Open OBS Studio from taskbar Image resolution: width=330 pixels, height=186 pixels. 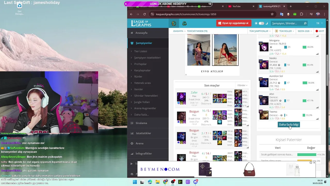click(x=173, y=182)
